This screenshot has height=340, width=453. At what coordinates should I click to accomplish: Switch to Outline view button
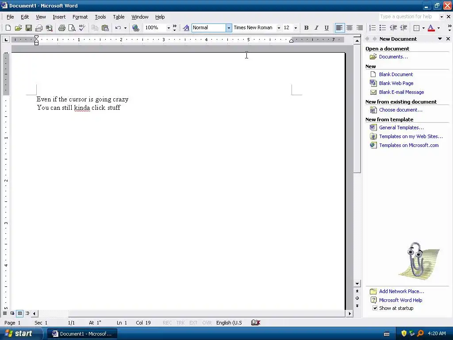[x=27, y=313]
